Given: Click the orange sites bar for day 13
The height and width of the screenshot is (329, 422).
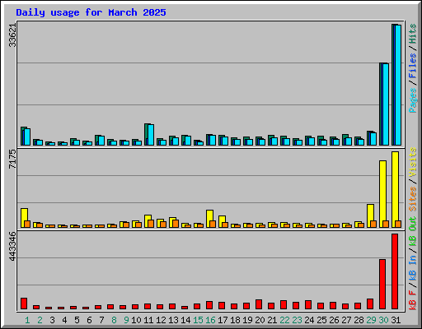Looking at the screenshot, I should point(176,224).
